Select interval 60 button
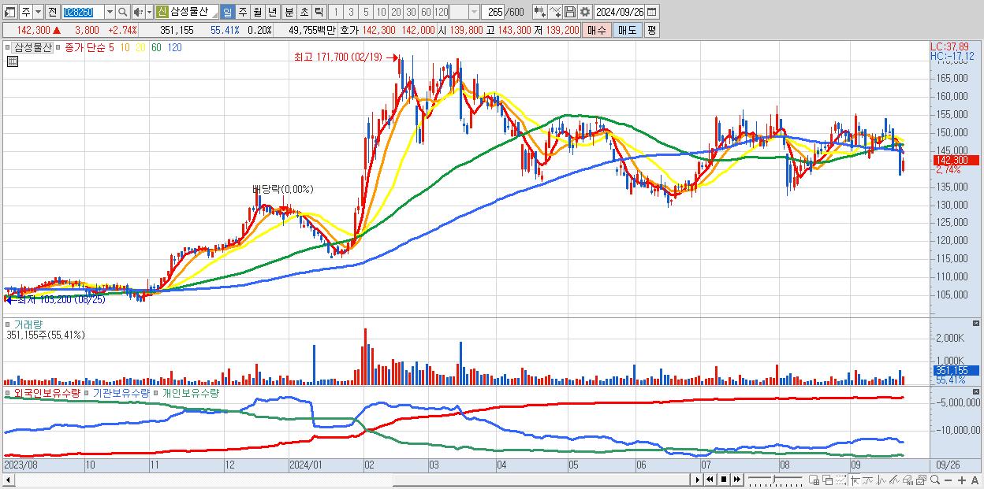The height and width of the screenshot is (489, 984). [x=426, y=12]
